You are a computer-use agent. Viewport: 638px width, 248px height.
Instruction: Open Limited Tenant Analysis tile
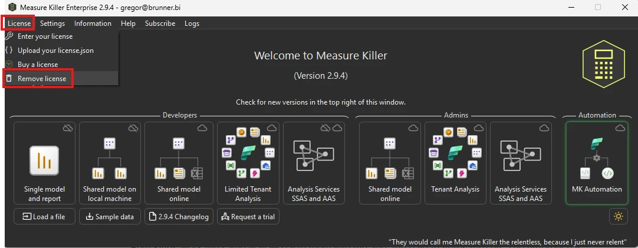coord(248,163)
